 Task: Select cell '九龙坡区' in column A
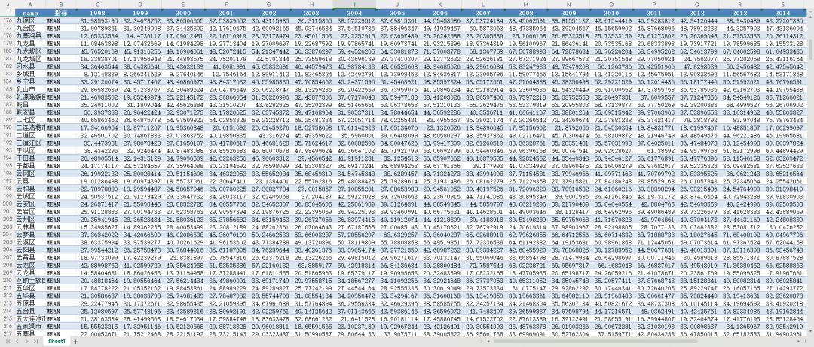coord(30,51)
